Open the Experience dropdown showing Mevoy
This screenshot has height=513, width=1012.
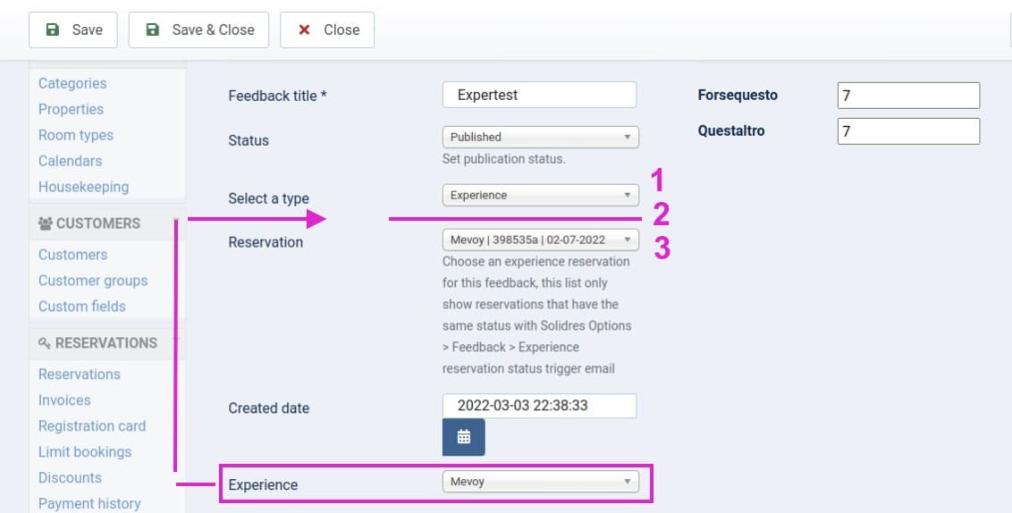point(540,482)
